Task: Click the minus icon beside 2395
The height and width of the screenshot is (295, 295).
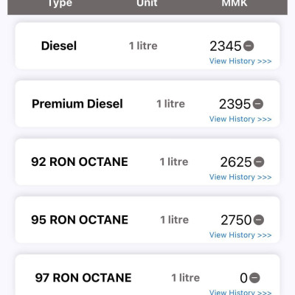Action: point(258,104)
